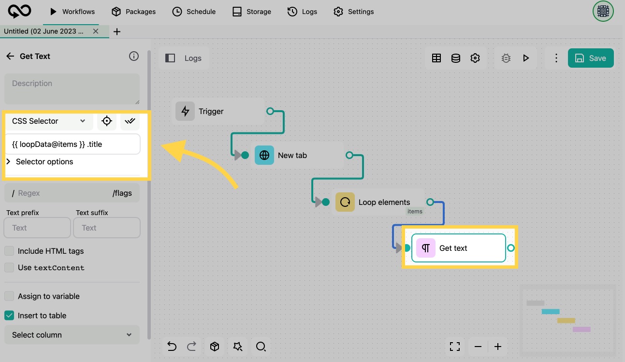Open the CSS Selector type dropdown
Image resolution: width=625 pixels, height=362 pixels.
[48, 121]
